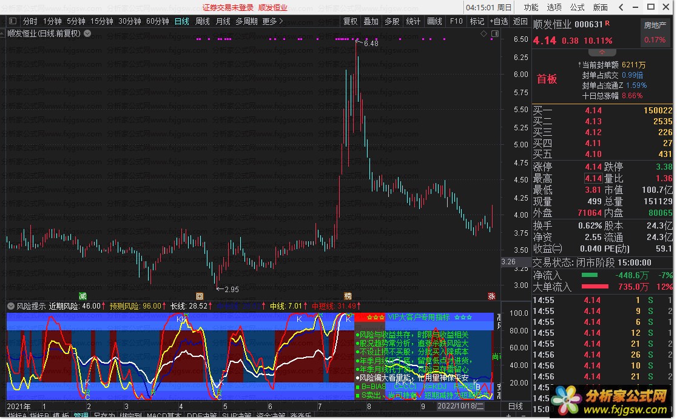Click the red R badge next to 000631
Image resolution: width=677 pixels, height=420 pixels.
point(607,23)
